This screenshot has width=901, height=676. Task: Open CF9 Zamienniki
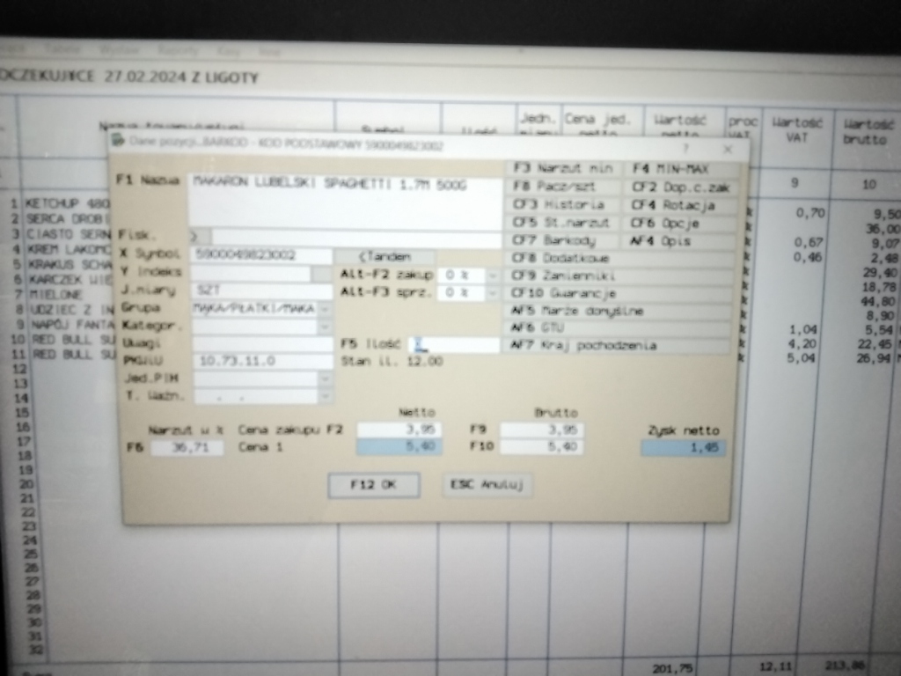(x=620, y=276)
